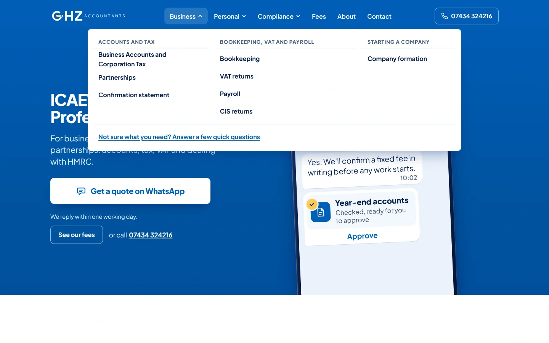
Task: Collapse the Business menu
Action: [x=186, y=16]
